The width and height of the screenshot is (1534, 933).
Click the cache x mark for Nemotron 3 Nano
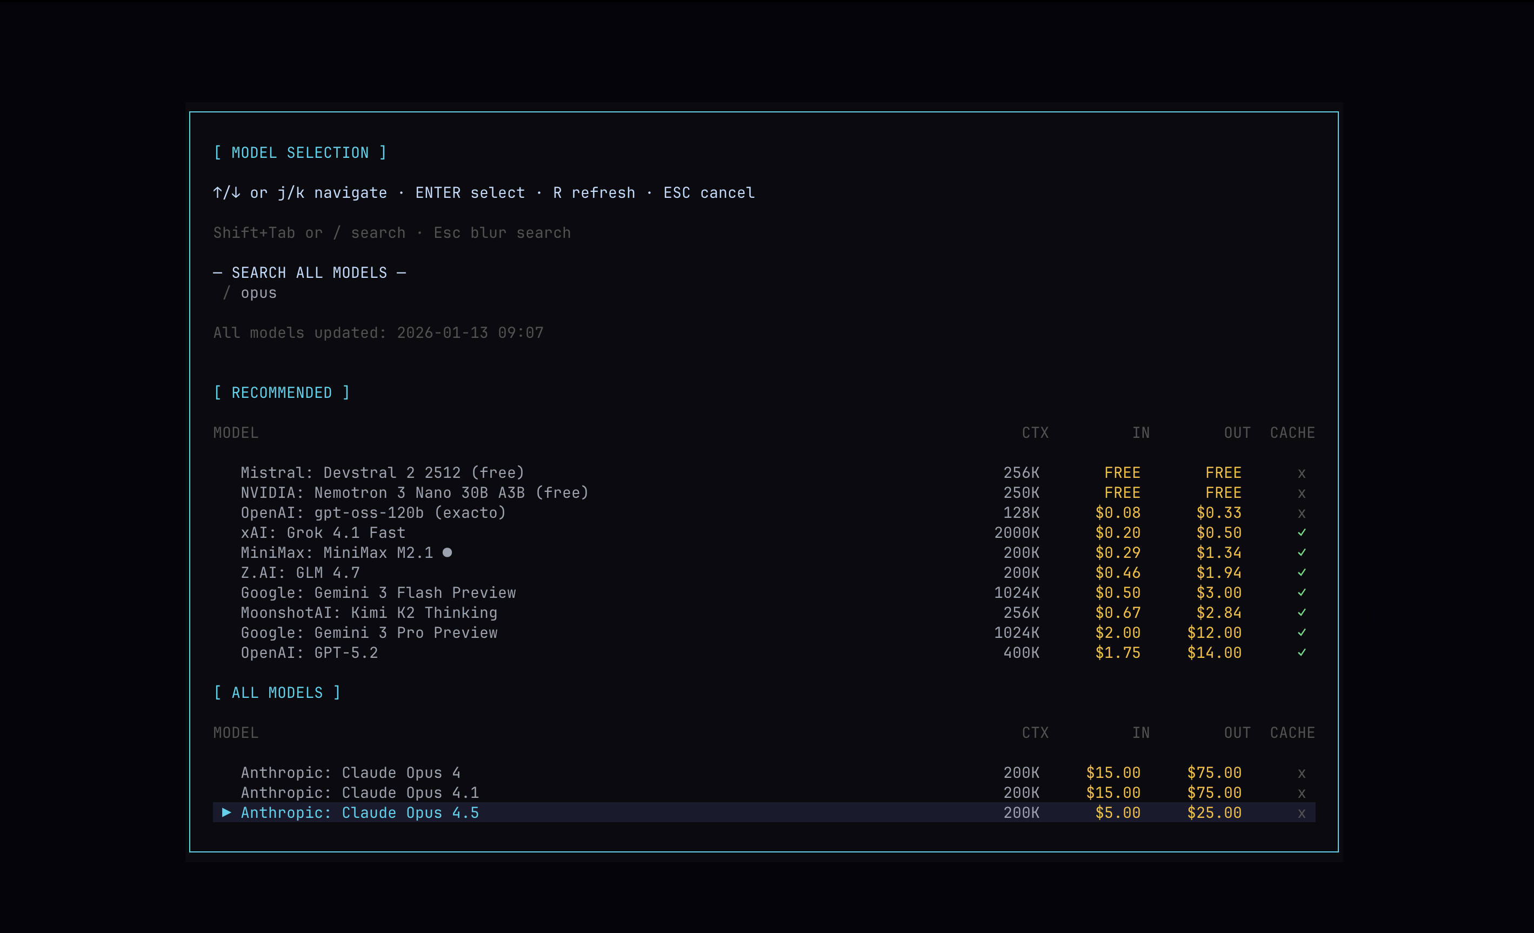(1301, 494)
